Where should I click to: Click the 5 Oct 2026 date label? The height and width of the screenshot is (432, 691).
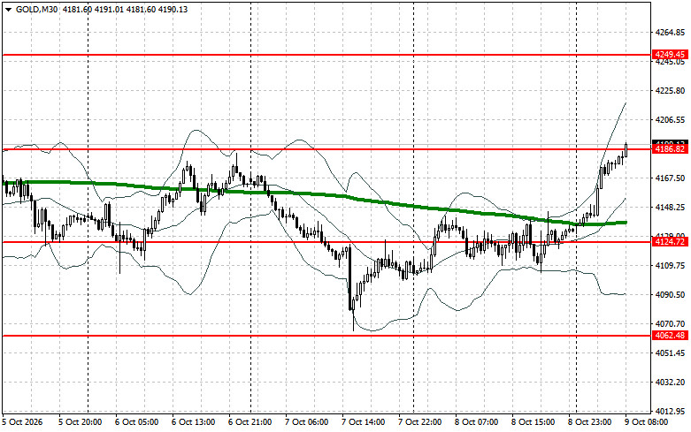coord(22,422)
